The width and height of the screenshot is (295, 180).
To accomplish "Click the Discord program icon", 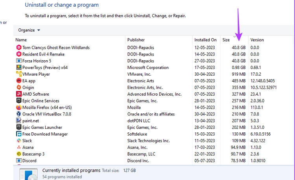I will click(x=18, y=161).
